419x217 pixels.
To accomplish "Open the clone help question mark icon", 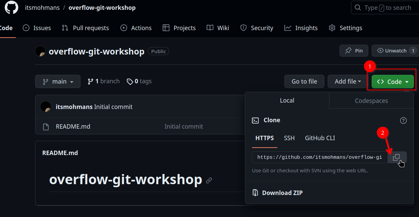I will 403,121.
